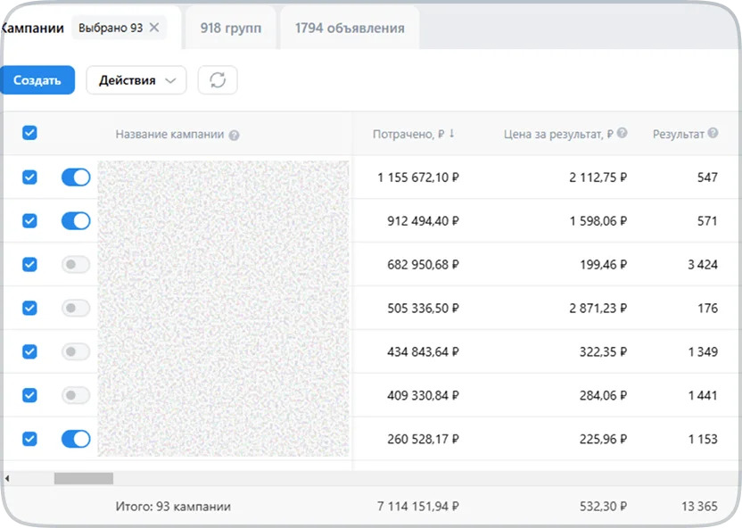
Task: Open the '1794 объявления' tab
Action: coord(350,28)
